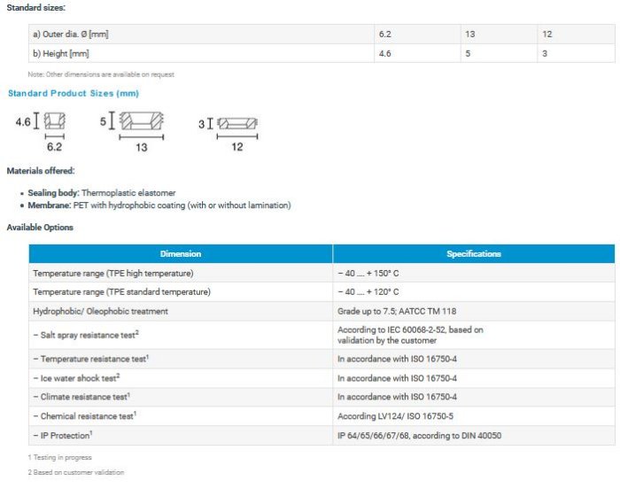This screenshot has width=620, height=496.
Task: Select the Dimension column header
Action: [181, 253]
